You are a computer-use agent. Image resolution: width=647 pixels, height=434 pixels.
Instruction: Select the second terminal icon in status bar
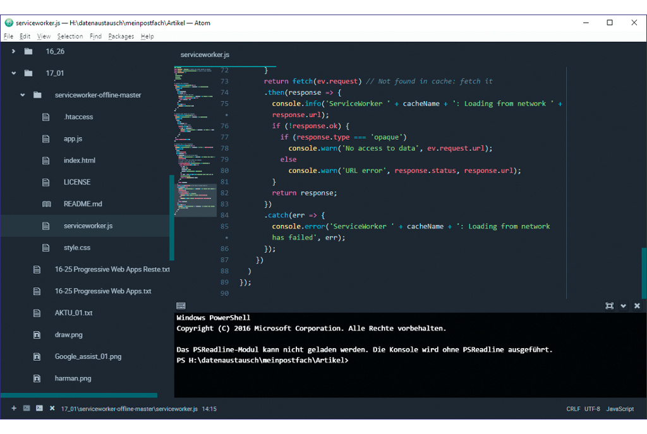coord(39,409)
